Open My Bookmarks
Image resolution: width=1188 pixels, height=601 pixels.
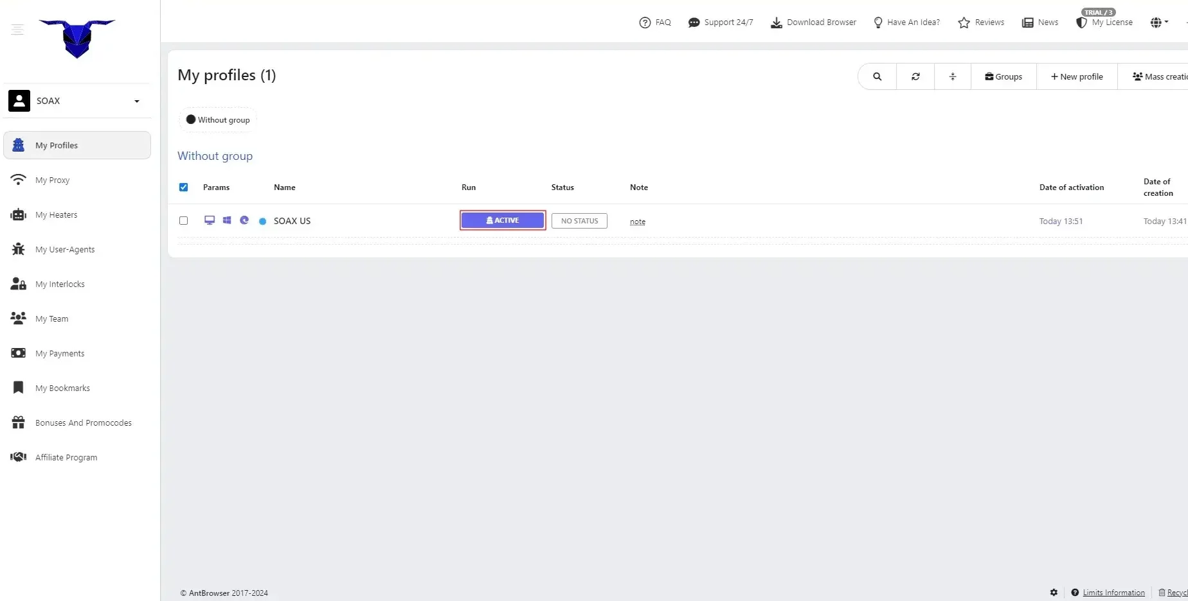[x=62, y=388]
